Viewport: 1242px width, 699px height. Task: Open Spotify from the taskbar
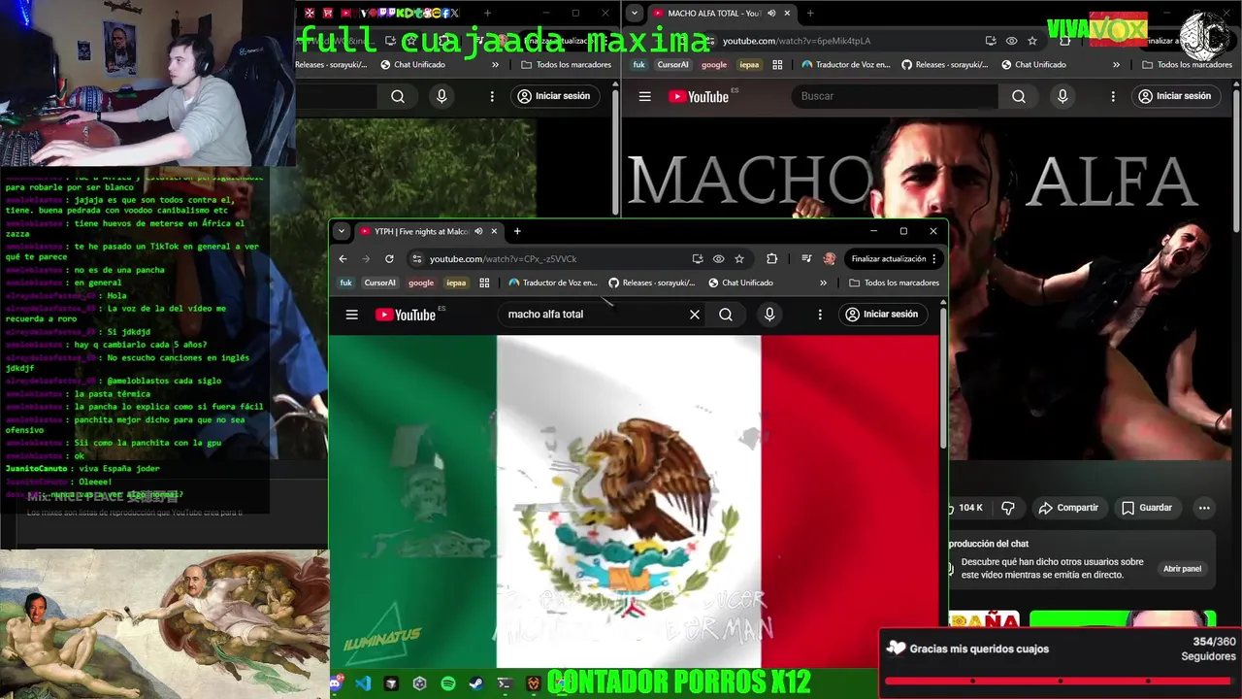pyautogui.click(x=447, y=683)
